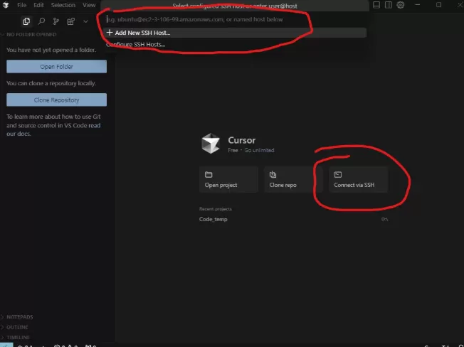Click the Open Folder button
This screenshot has height=347, width=464.
coord(56,67)
